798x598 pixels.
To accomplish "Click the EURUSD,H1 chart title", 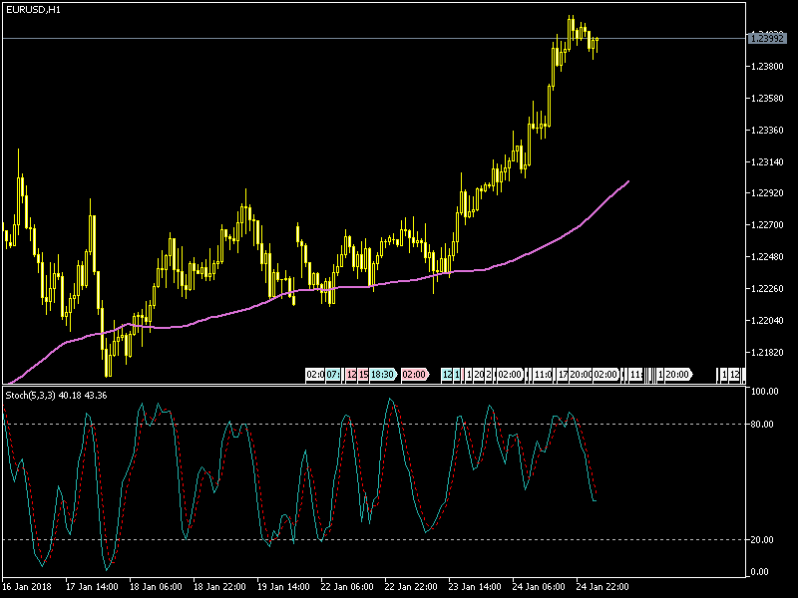I will [x=32, y=11].
